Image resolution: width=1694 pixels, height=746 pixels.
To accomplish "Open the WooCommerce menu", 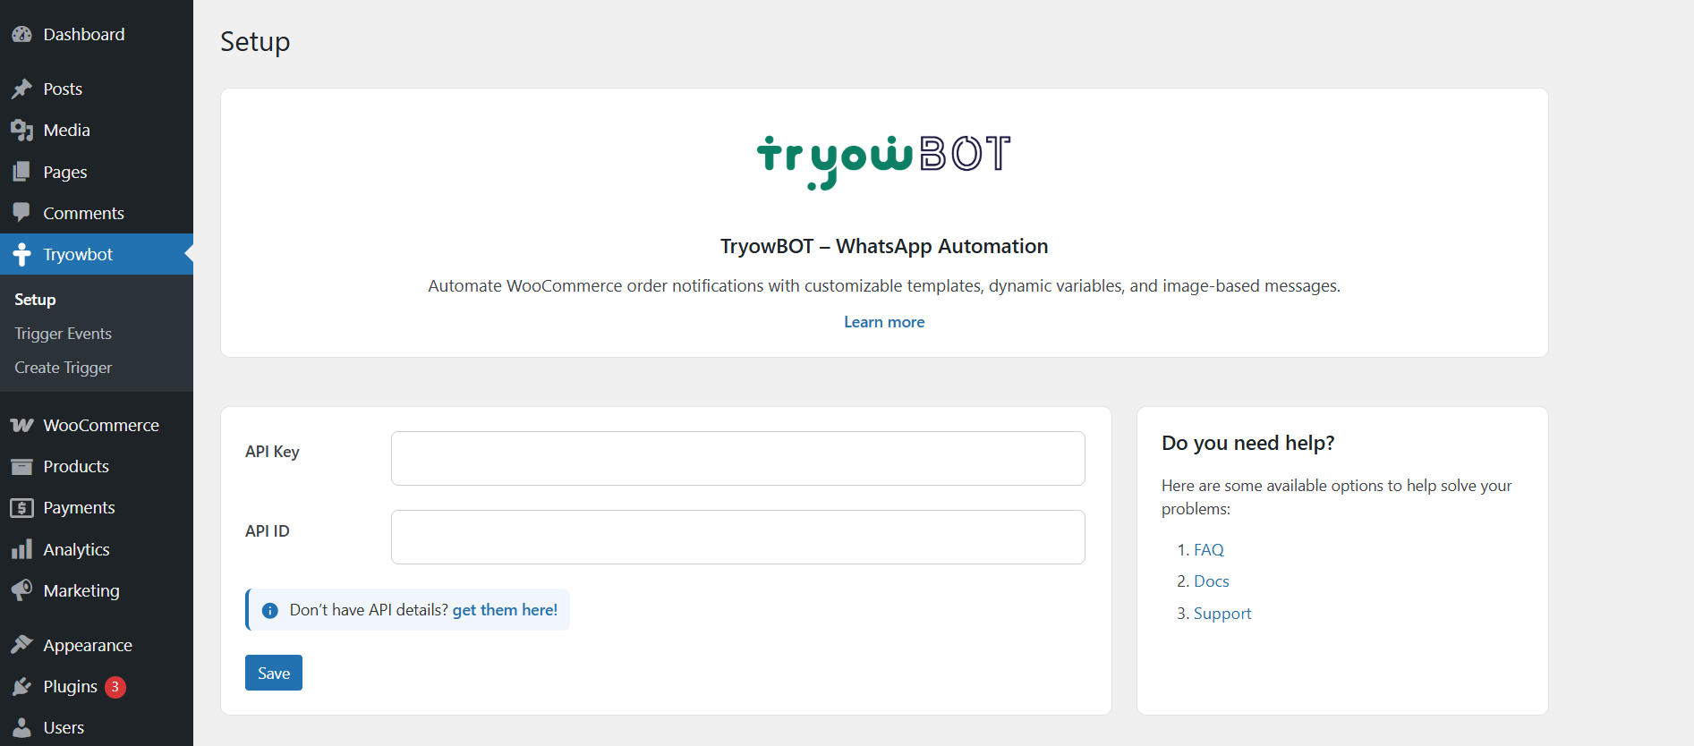I will pos(97,426).
